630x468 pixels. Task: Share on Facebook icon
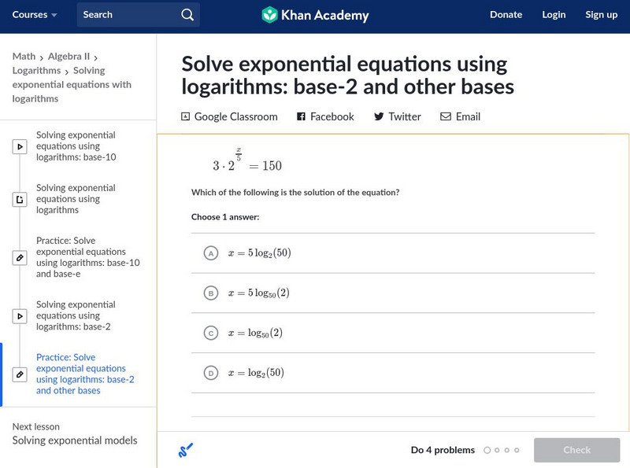tap(302, 116)
